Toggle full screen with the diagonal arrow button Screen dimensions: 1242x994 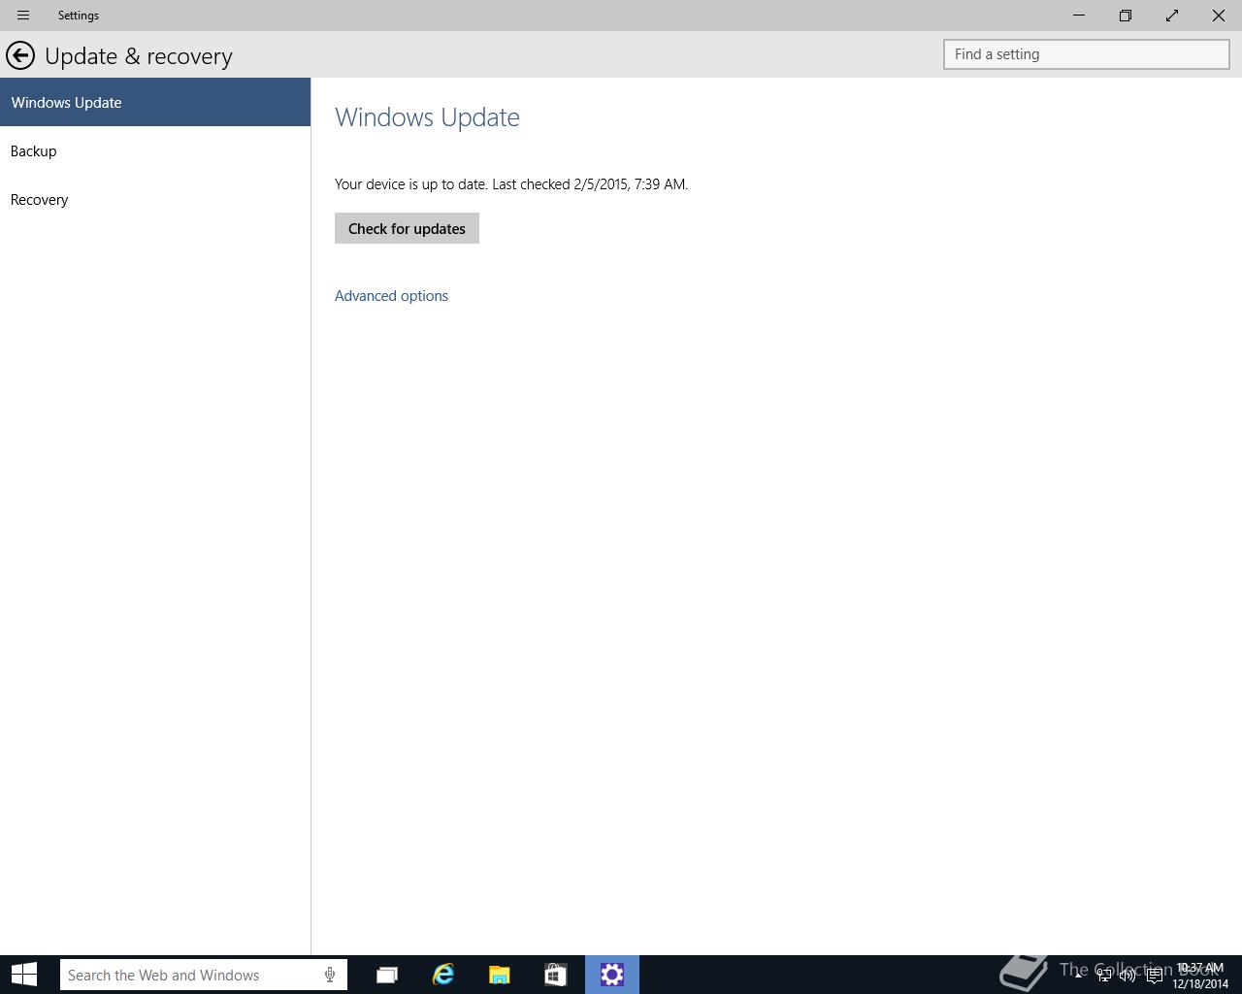[1172, 16]
